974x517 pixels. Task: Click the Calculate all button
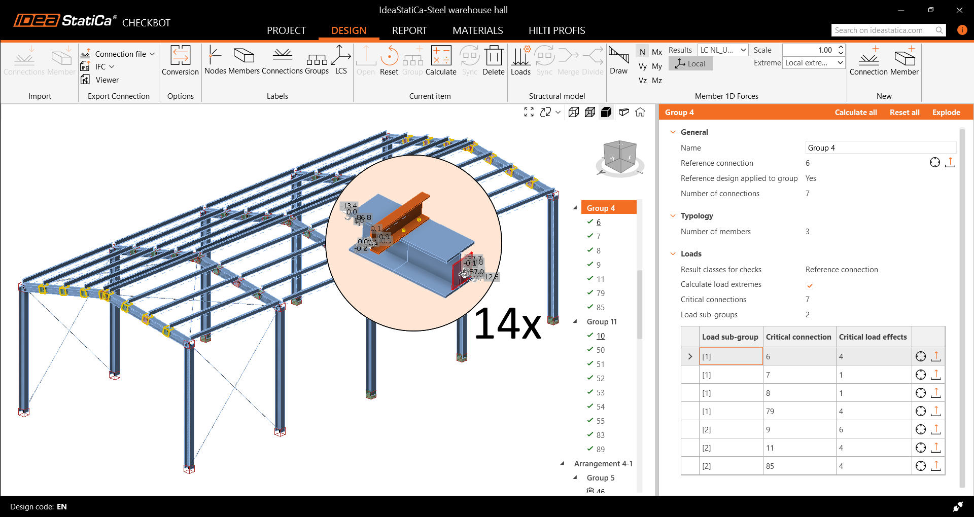tap(855, 113)
